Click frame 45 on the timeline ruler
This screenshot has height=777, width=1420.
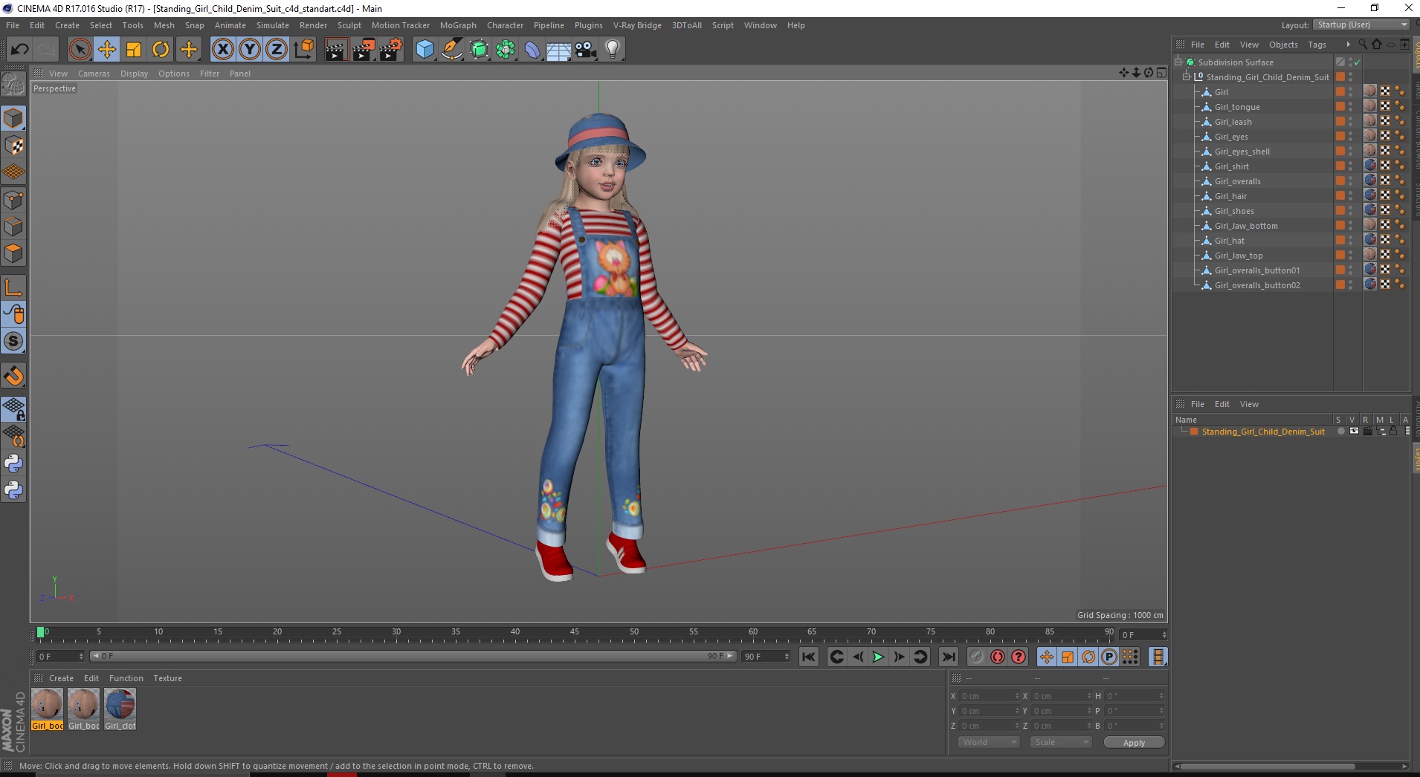tap(574, 634)
